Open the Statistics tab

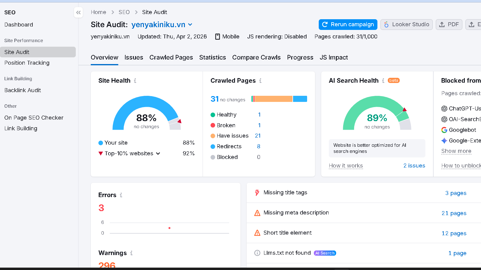213,57
